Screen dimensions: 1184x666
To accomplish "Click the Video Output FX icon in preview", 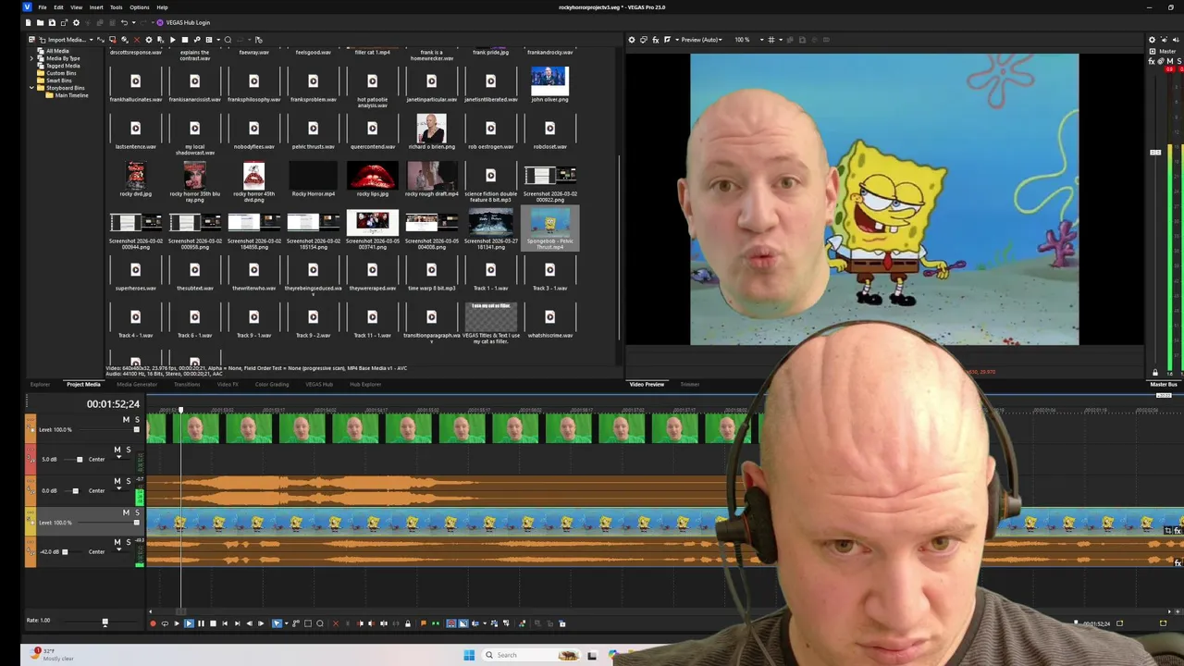I will [x=656, y=40].
